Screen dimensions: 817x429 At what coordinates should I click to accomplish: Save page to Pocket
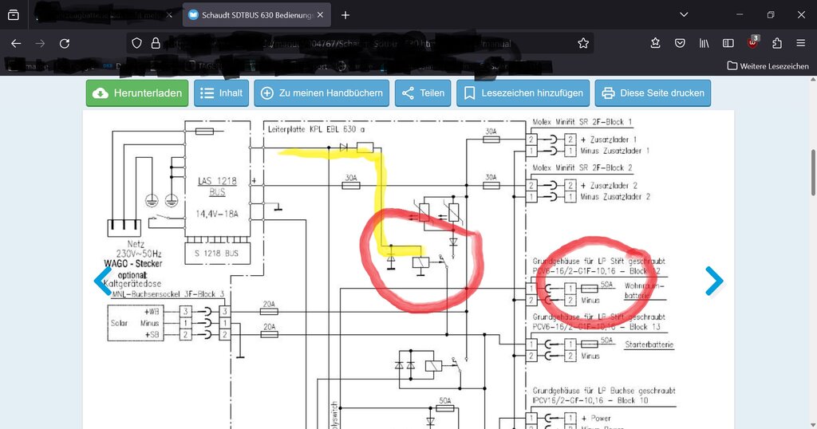680,43
